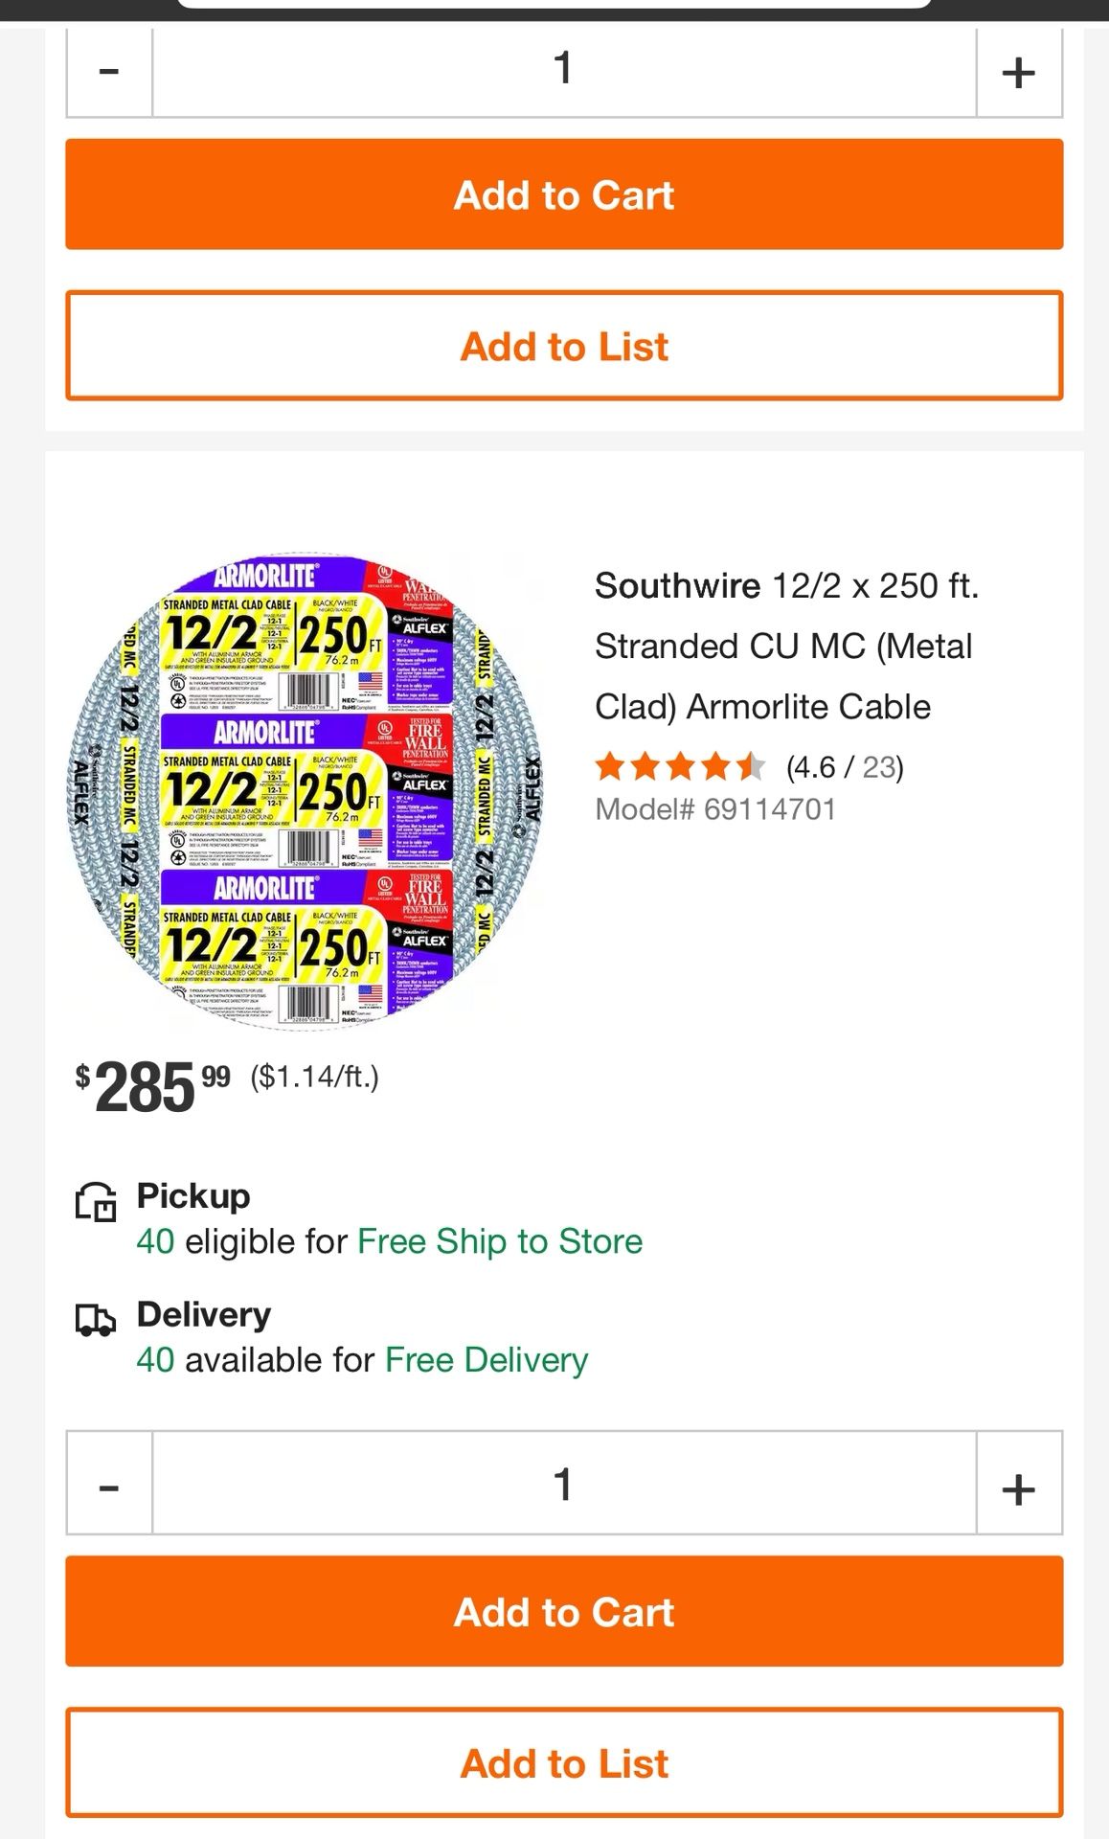Click the top Add to Cart button
The width and height of the screenshot is (1109, 1839).
pos(564,194)
